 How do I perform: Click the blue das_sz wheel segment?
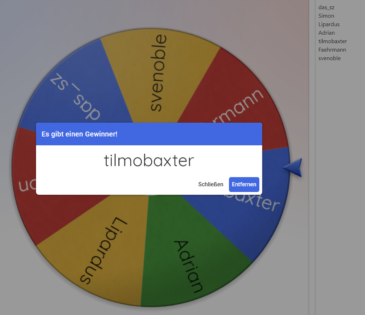pos(76,94)
